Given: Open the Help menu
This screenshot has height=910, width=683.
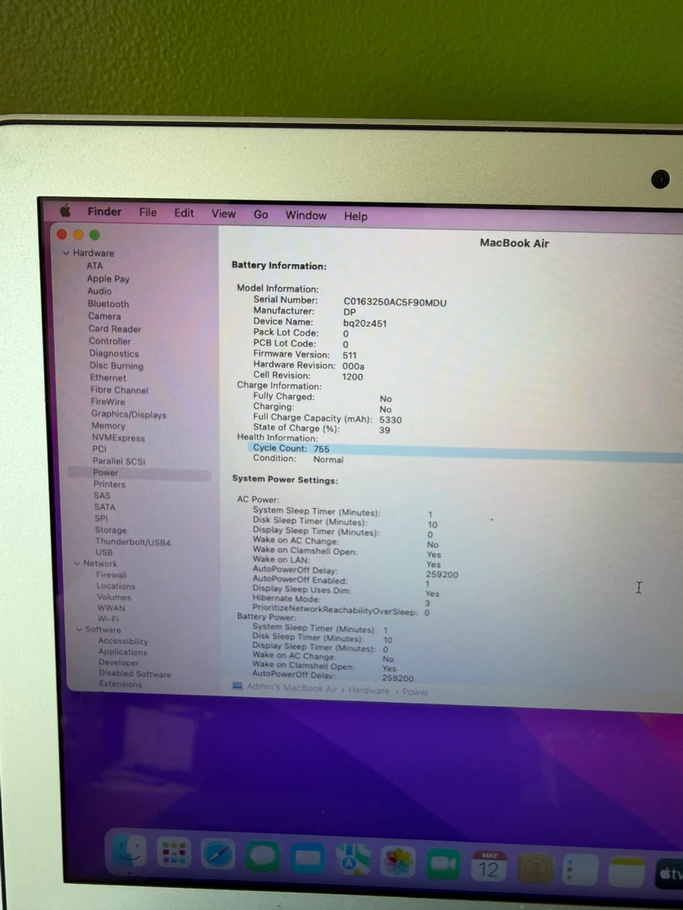Looking at the screenshot, I should tap(355, 216).
